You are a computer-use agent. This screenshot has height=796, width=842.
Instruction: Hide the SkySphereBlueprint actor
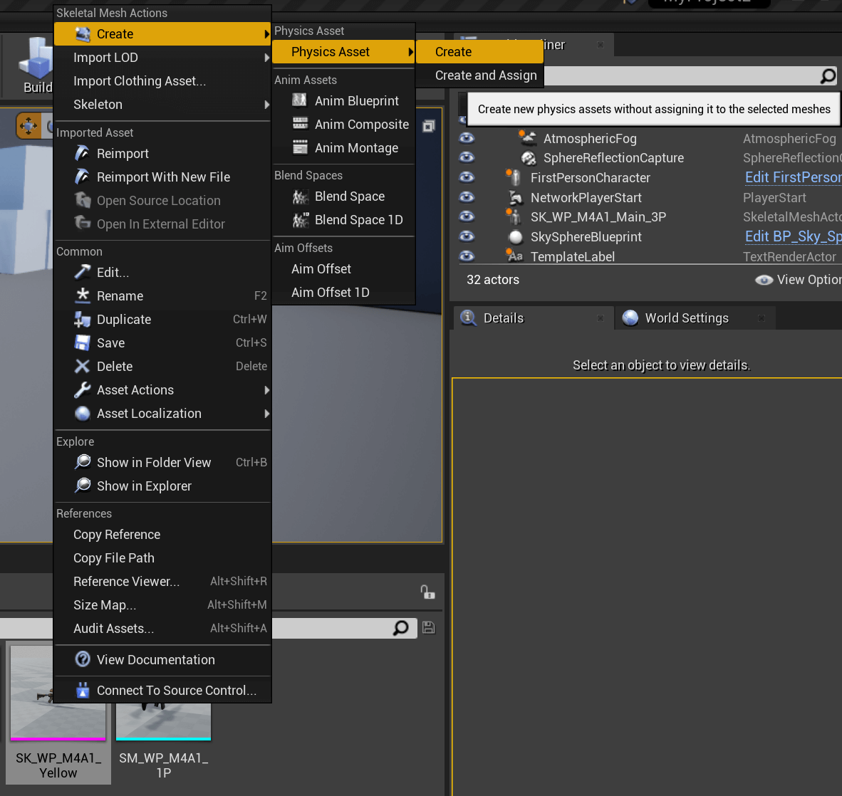[467, 236]
